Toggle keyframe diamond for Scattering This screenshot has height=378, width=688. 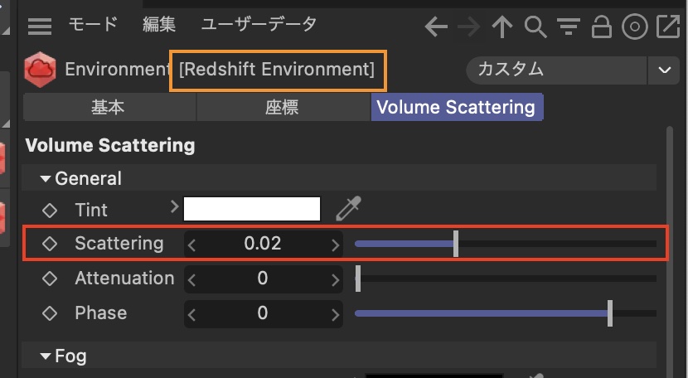point(50,244)
